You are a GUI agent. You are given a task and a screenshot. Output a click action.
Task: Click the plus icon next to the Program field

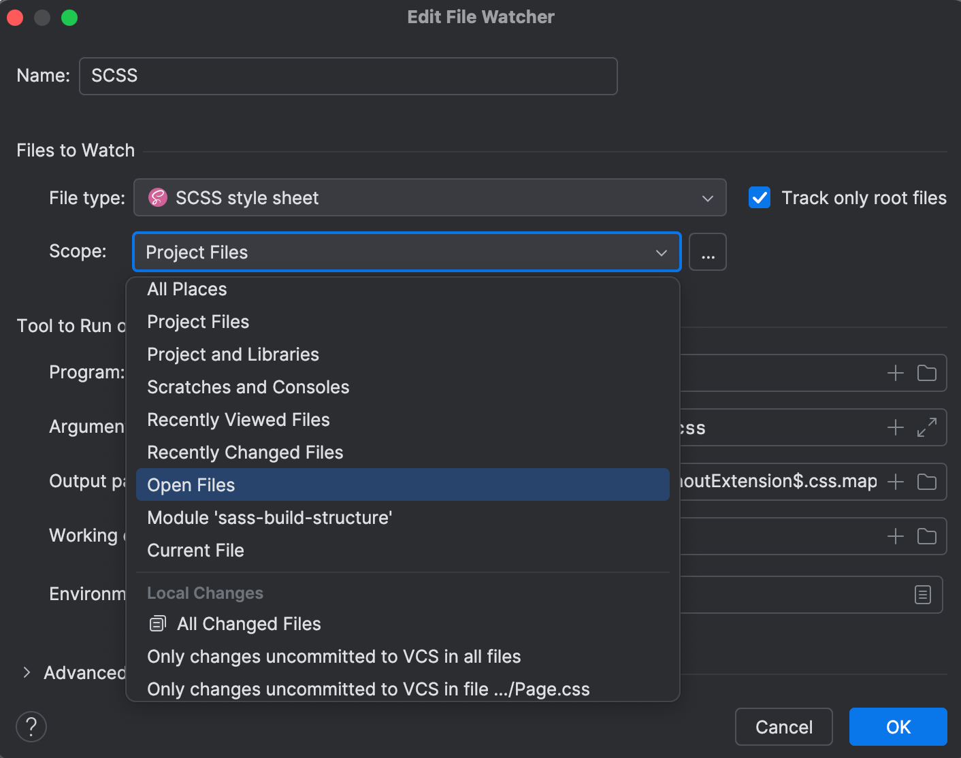click(895, 373)
